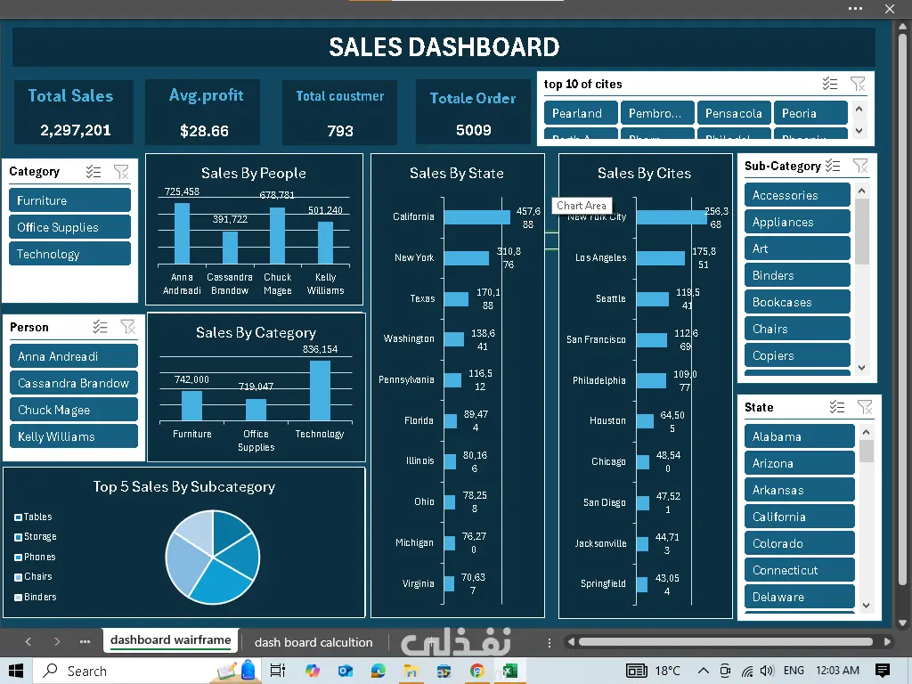Clear filter on Sub-Category slicer
The width and height of the screenshot is (912, 684).
tap(860, 166)
